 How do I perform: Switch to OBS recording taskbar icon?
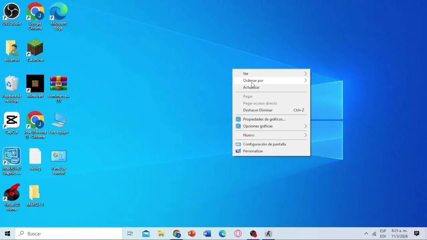click(253, 234)
